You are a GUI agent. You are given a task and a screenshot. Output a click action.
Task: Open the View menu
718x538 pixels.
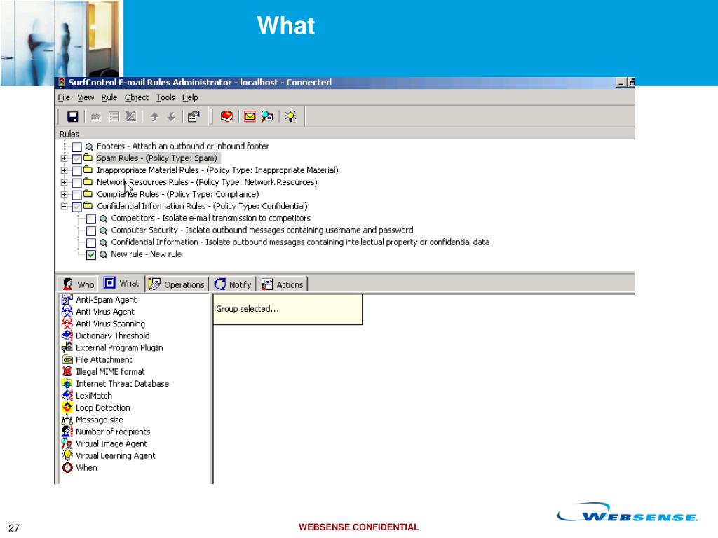[86, 97]
